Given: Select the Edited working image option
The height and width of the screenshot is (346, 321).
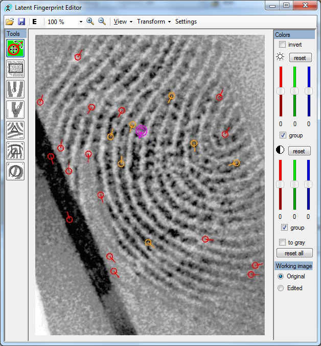Looking at the screenshot, I should pos(281,288).
